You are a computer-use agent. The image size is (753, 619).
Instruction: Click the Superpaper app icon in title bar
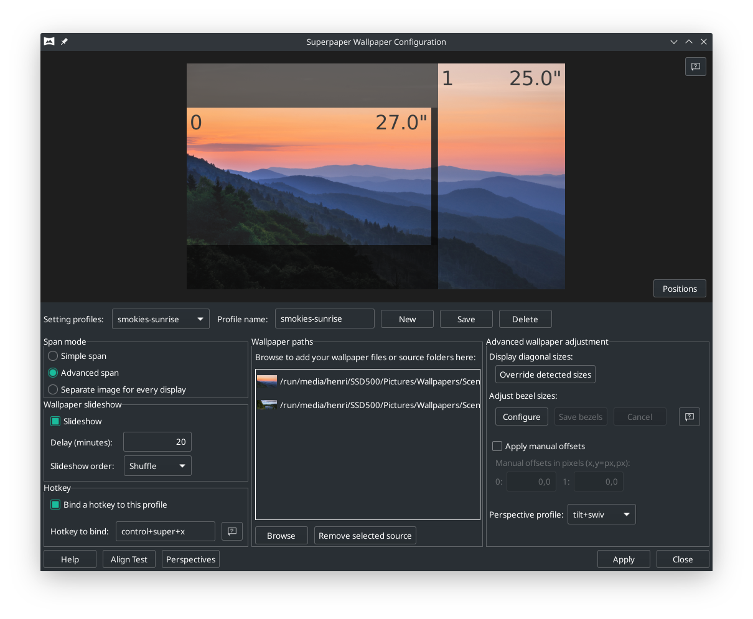tap(49, 42)
